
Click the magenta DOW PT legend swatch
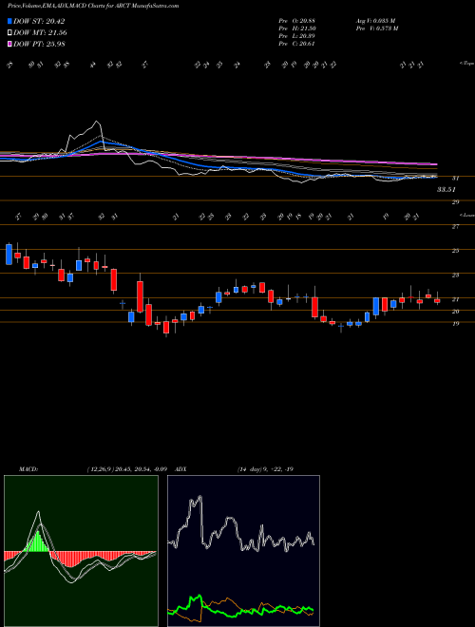coord(10,44)
